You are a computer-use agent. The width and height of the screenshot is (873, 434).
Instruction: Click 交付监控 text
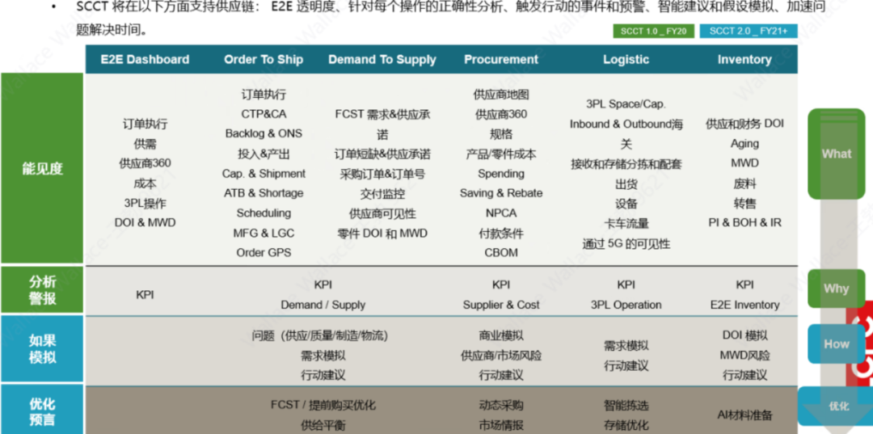click(x=382, y=194)
